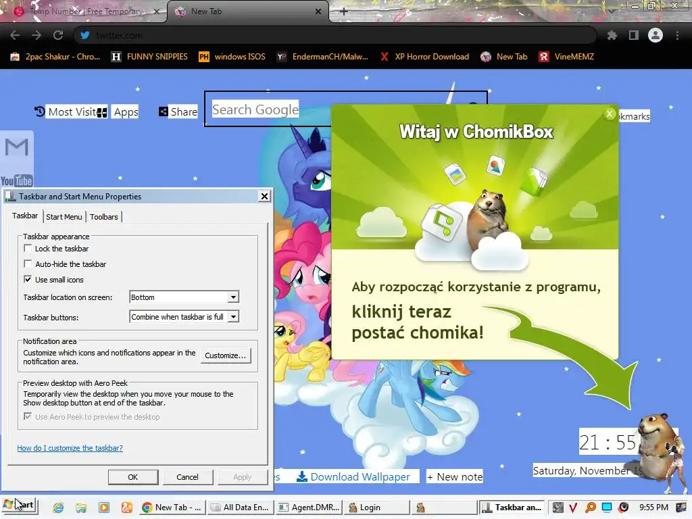Enable Auto-hide the taskbar checkbox

tap(28, 264)
